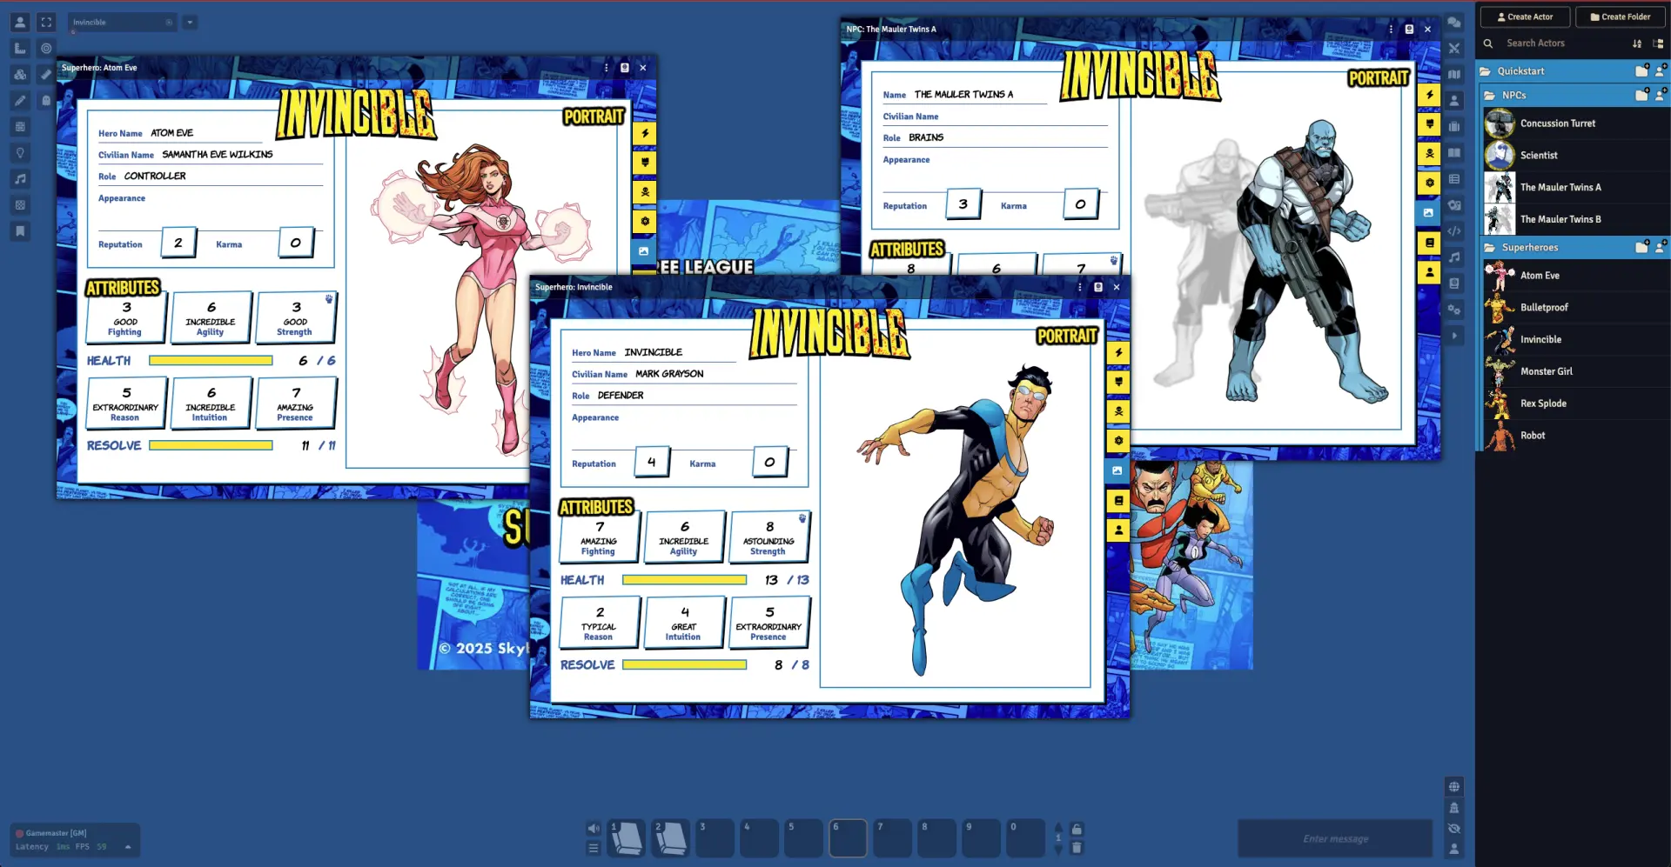1671x867 pixels.
Task: Toggle the hotbar mute speaker icon
Action: (594, 829)
